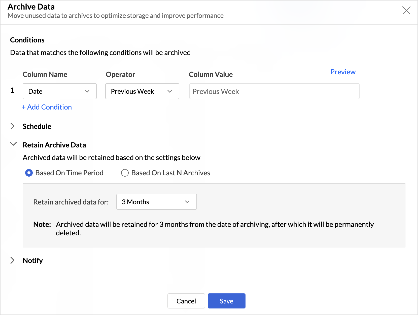Expand the Schedule section chevron
Image resolution: width=418 pixels, height=315 pixels.
click(x=12, y=126)
